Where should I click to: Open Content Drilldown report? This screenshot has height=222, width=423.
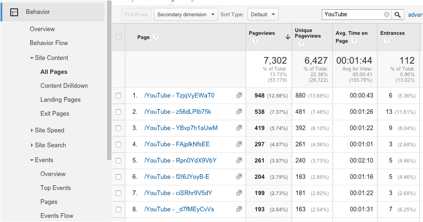coord(64,85)
